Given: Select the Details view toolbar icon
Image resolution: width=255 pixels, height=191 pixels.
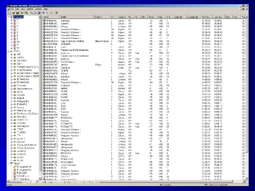Looking at the screenshot, I should [44, 13].
